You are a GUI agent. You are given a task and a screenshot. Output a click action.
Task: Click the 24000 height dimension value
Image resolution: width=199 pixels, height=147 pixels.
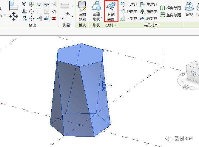[x=104, y=85]
